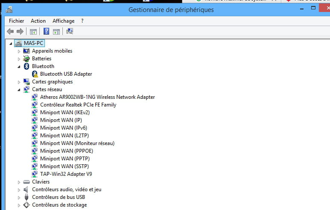
Task: Open the ? help menu
Action: 82,21
